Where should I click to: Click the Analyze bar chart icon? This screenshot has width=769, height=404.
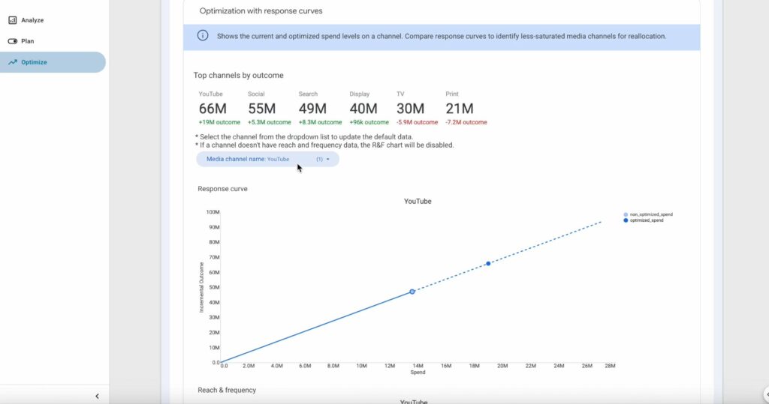point(13,20)
